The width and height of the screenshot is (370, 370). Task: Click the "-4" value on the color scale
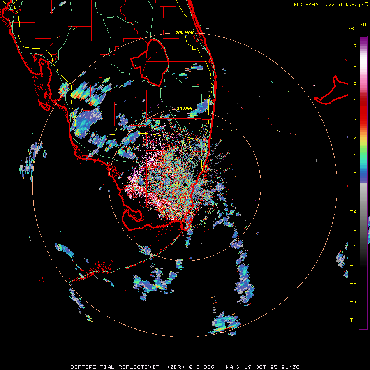pos(353,247)
